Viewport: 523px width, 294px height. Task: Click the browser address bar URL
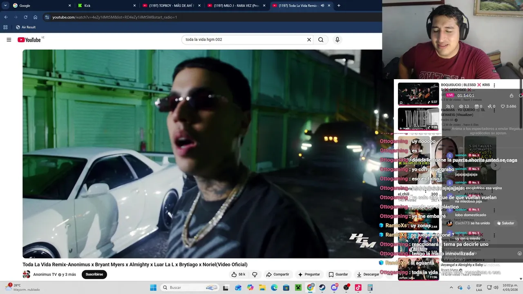coord(114,17)
